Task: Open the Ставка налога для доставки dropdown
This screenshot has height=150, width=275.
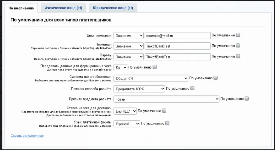Action: 125,111
